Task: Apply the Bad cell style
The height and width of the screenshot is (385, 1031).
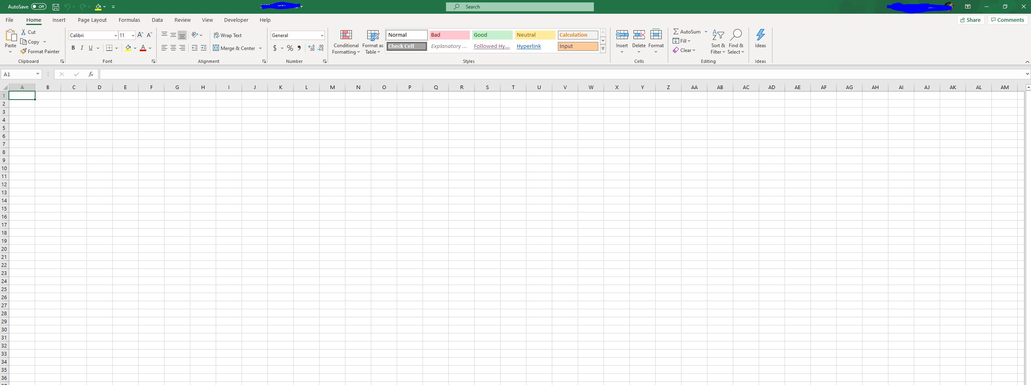Action: (x=449, y=35)
